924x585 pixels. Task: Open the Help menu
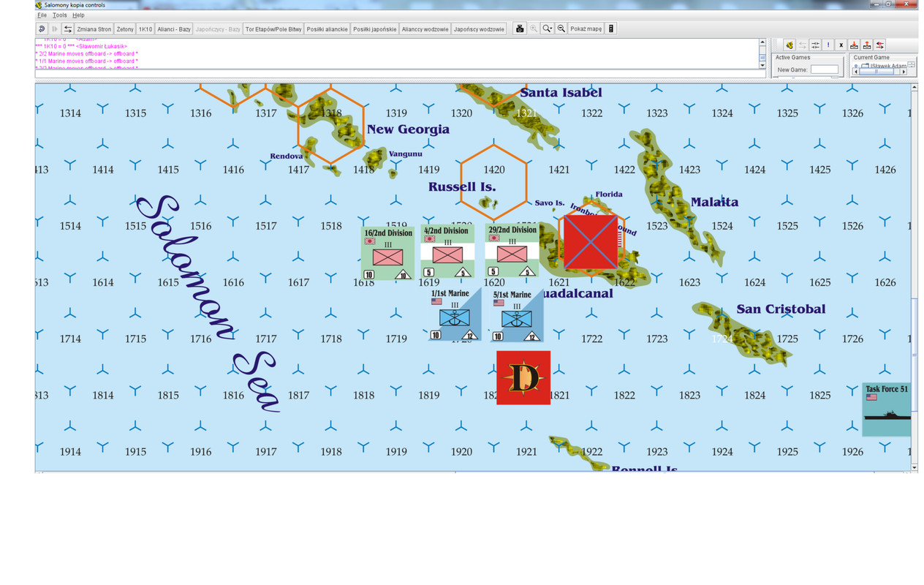[x=78, y=15]
